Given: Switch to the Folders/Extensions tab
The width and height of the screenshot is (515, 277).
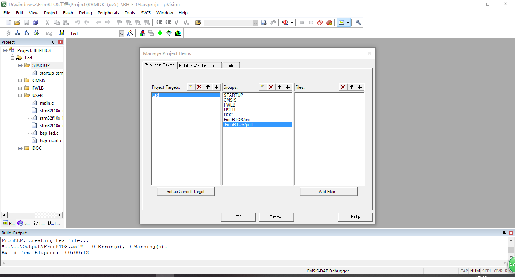Looking at the screenshot, I should 199,65.
